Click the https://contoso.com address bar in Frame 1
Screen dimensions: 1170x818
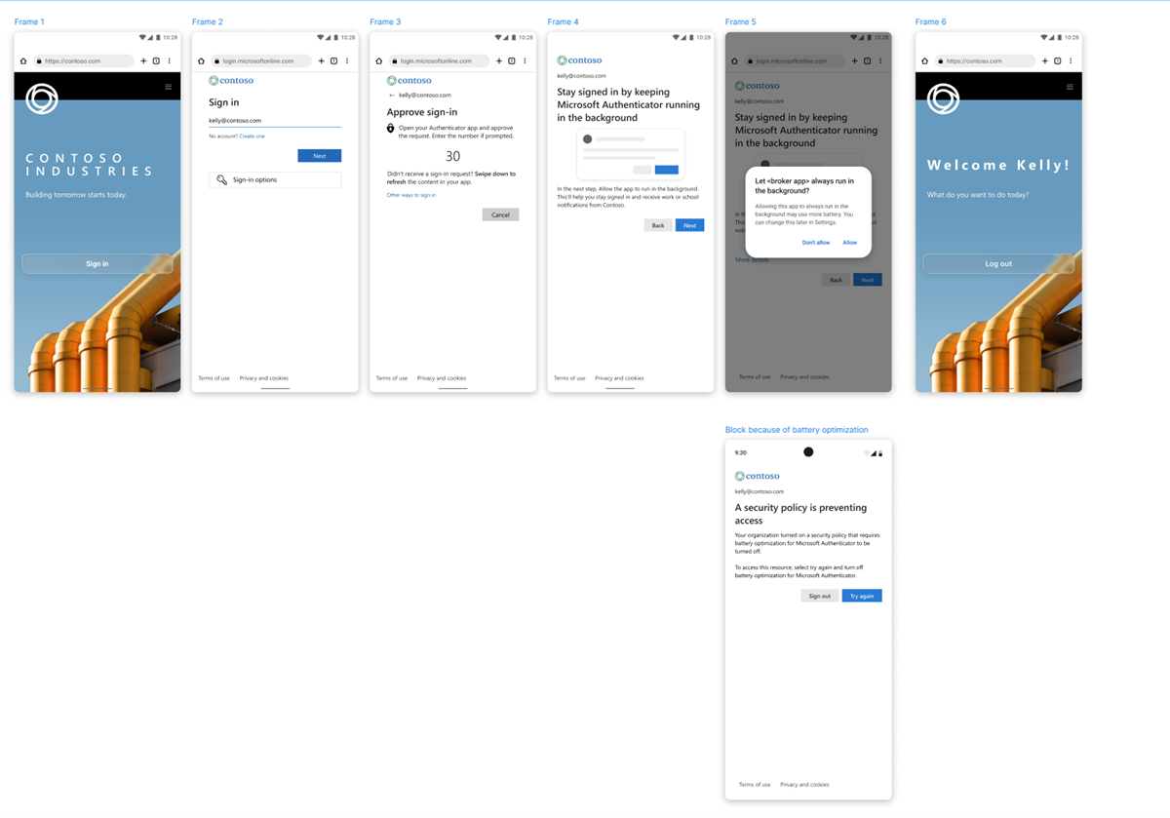(x=83, y=60)
